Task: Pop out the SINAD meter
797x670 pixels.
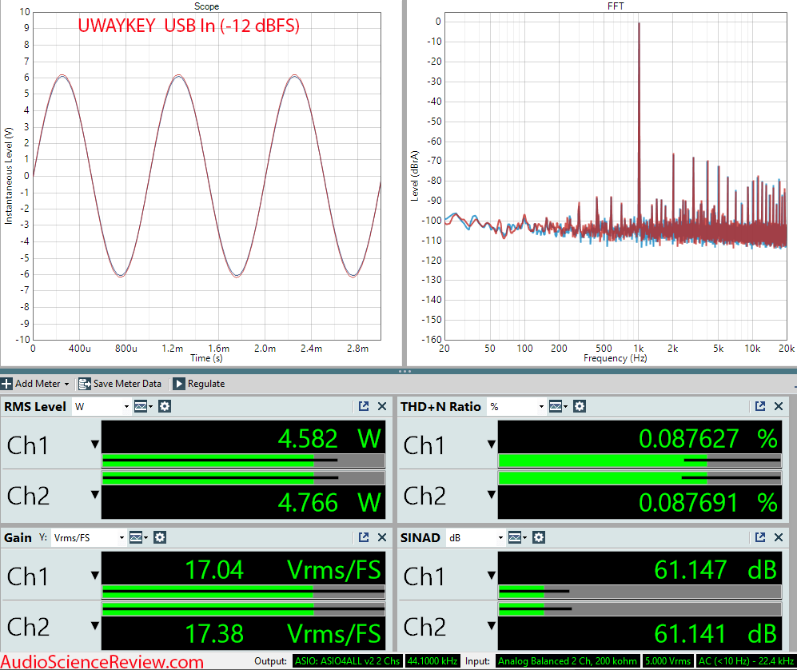Action: coord(760,537)
